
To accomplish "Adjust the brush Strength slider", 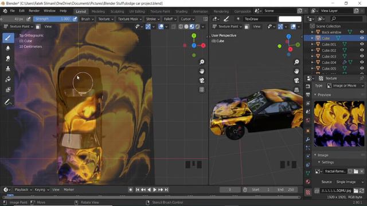I will click(x=52, y=19).
